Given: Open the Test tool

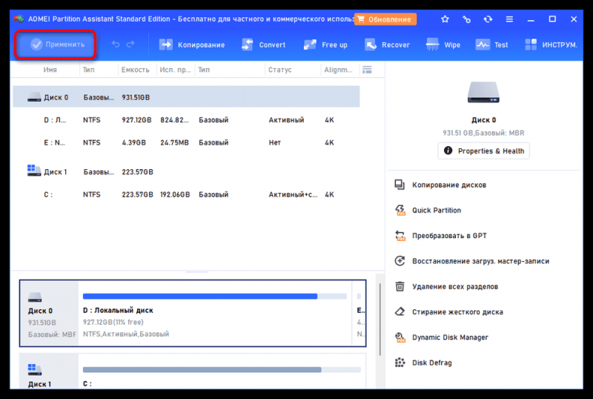Looking at the screenshot, I should [491, 44].
